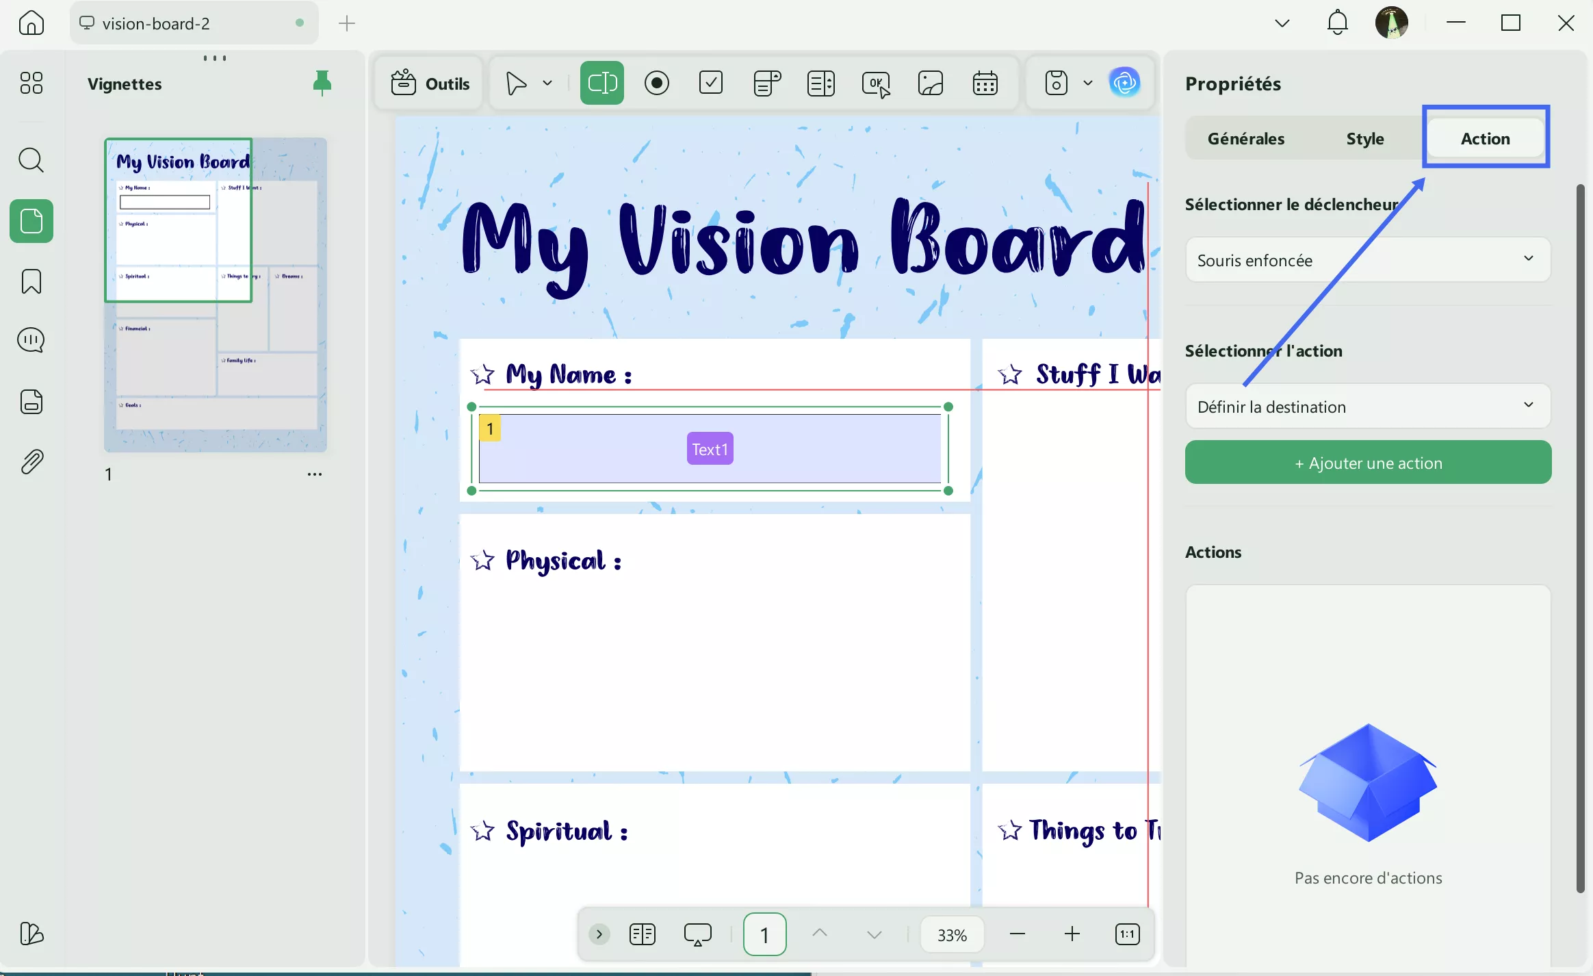Toggle the text field tool

[x=601, y=83]
